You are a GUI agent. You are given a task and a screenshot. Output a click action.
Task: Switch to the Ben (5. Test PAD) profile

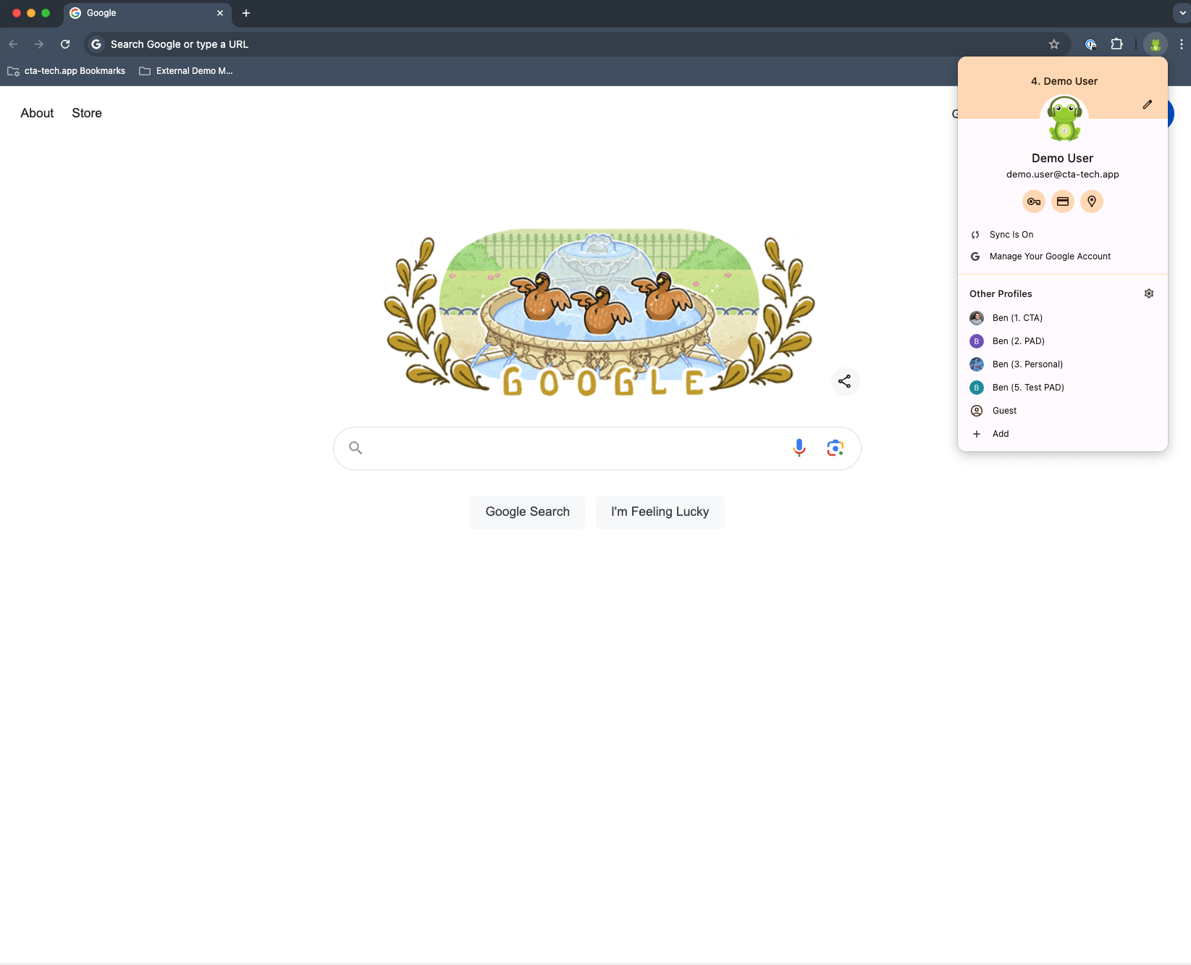pos(1063,388)
